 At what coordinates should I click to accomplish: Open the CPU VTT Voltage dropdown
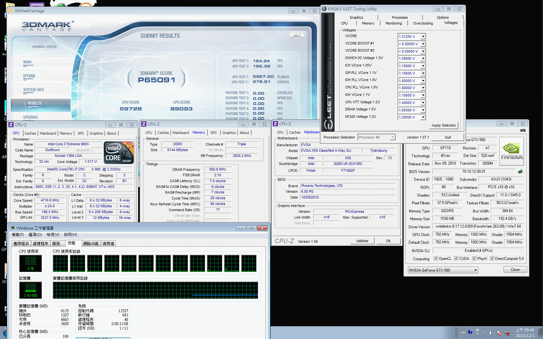[x=423, y=103]
